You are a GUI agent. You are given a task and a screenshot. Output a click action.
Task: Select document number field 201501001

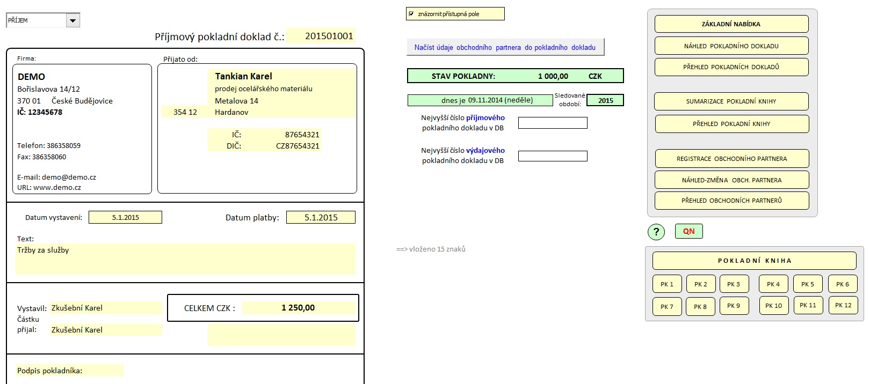tap(321, 36)
